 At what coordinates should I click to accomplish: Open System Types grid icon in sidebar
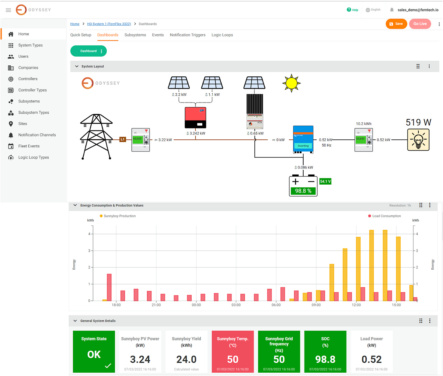coord(11,45)
